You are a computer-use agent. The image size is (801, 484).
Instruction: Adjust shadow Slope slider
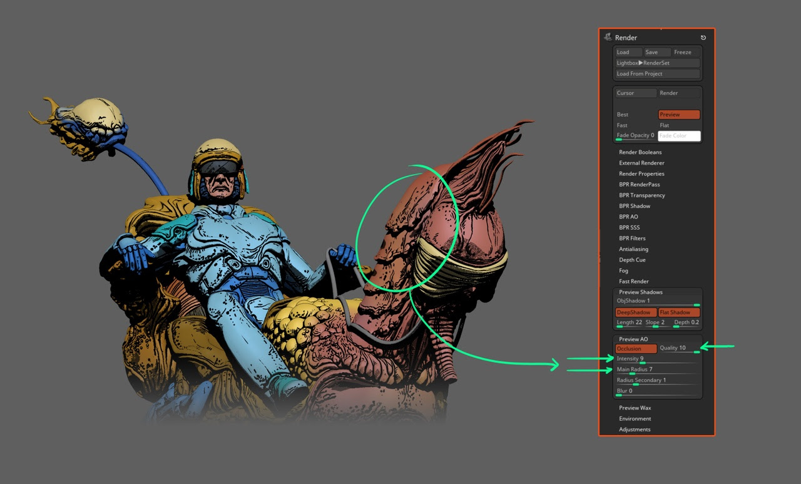[x=657, y=323]
